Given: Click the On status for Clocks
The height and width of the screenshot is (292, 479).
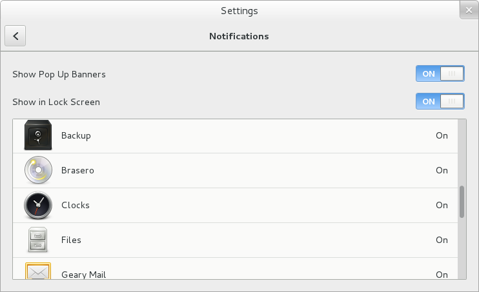Looking at the screenshot, I should click(x=442, y=206).
